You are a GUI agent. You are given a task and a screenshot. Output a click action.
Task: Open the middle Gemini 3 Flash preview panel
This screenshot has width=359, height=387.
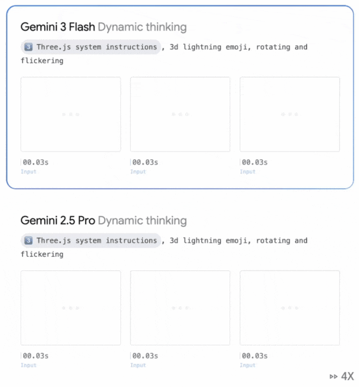180,114
